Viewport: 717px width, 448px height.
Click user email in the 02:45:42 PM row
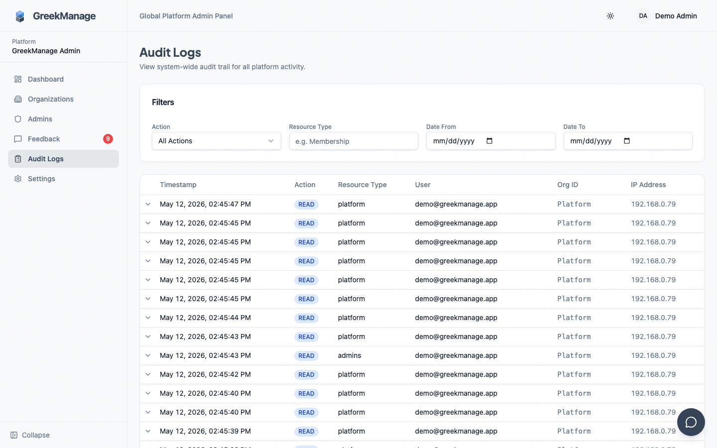[x=456, y=374]
